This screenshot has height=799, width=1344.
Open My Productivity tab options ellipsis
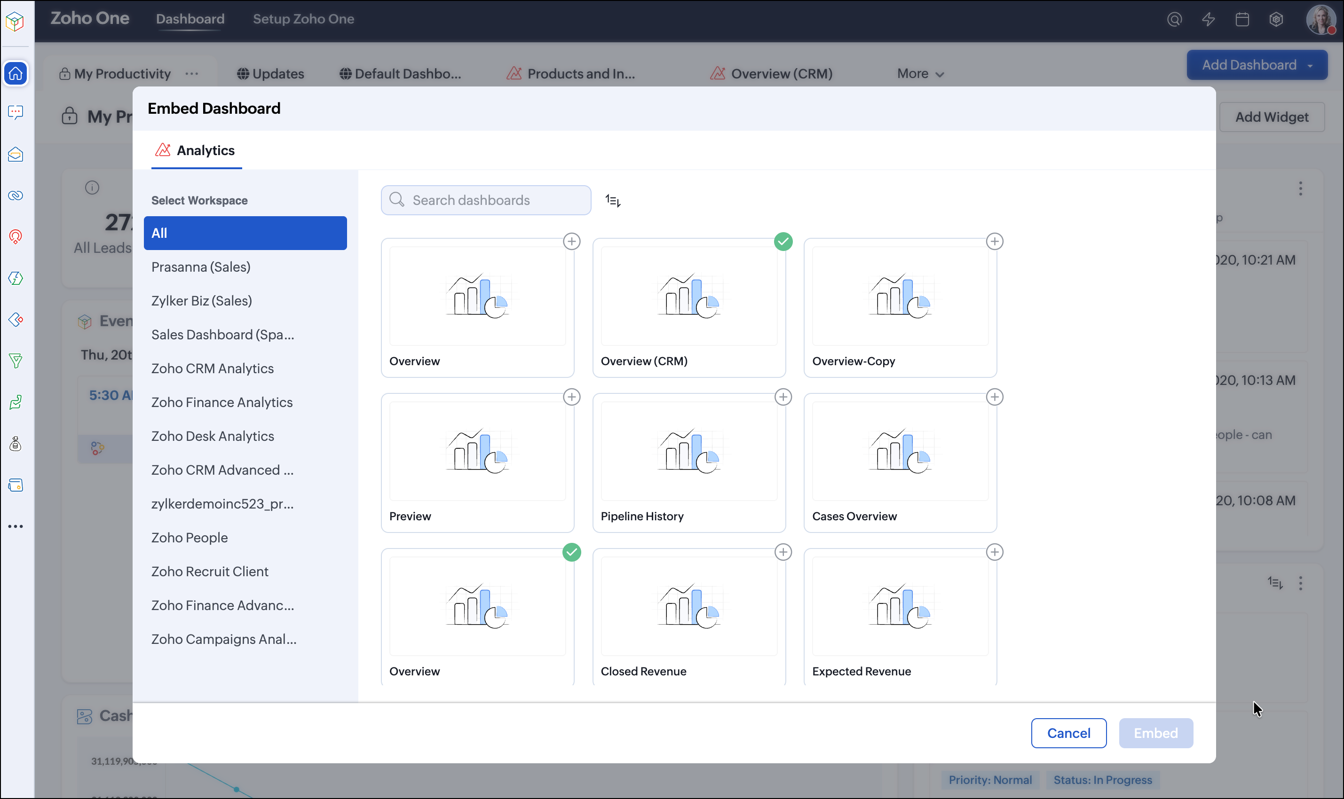(192, 73)
